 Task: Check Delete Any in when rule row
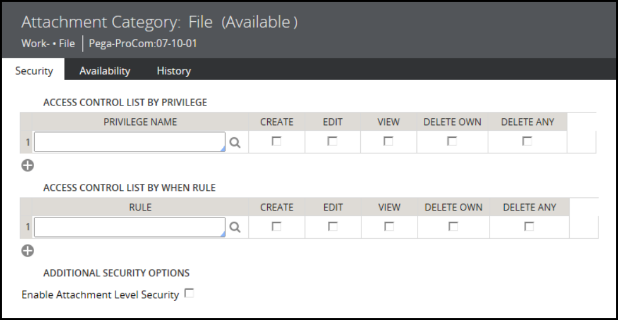(529, 226)
